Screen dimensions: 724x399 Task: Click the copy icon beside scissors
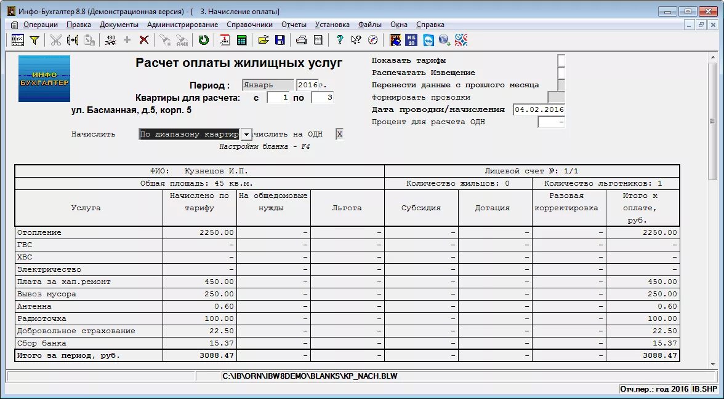73,40
